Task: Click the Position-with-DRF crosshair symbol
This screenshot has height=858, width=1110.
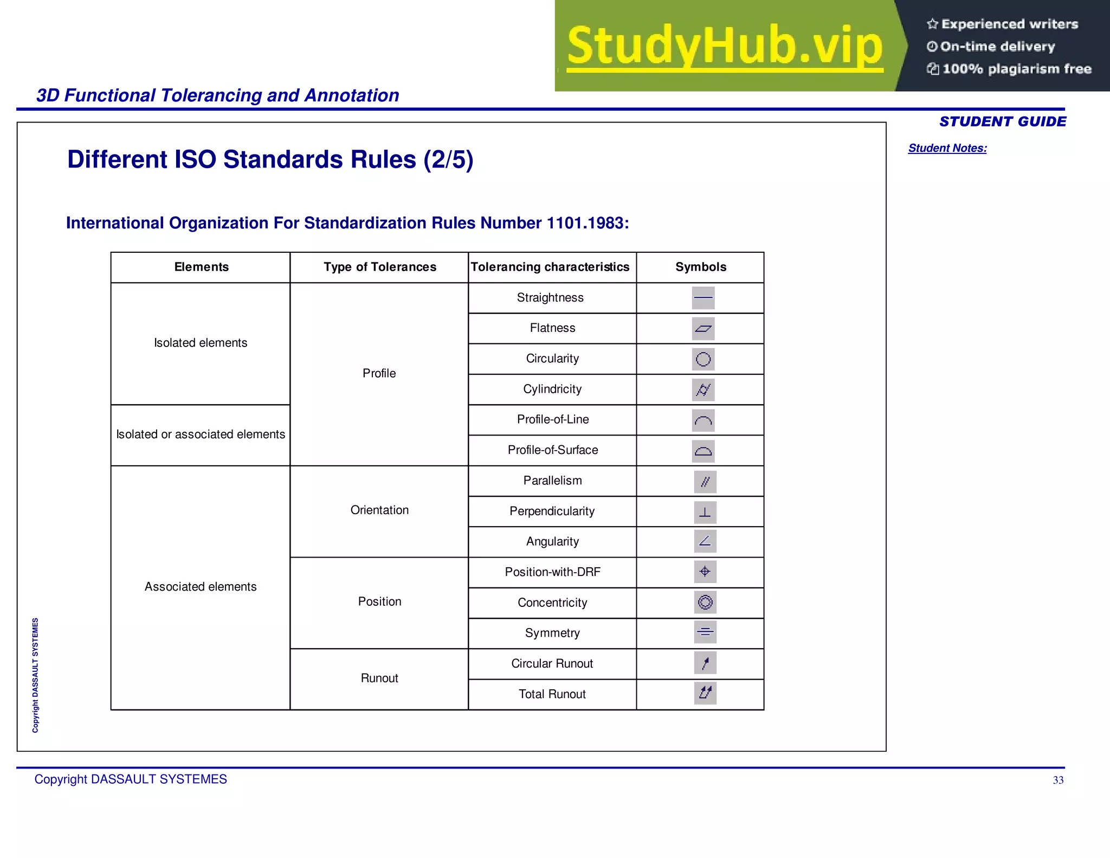Action: pyautogui.click(x=705, y=572)
